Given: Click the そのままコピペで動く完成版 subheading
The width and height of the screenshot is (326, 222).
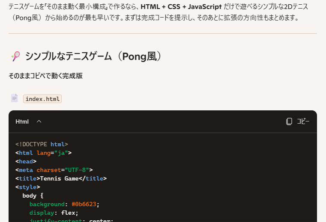Looking at the screenshot, I should click(x=45, y=76).
